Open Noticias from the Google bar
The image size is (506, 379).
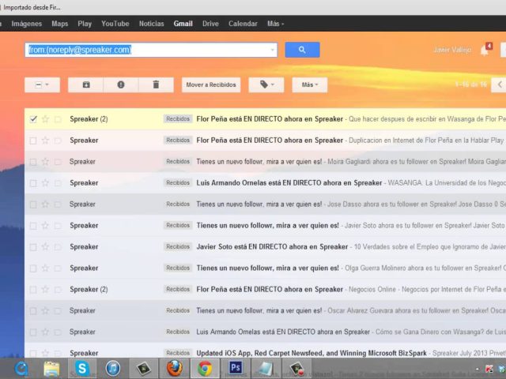(x=151, y=24)
